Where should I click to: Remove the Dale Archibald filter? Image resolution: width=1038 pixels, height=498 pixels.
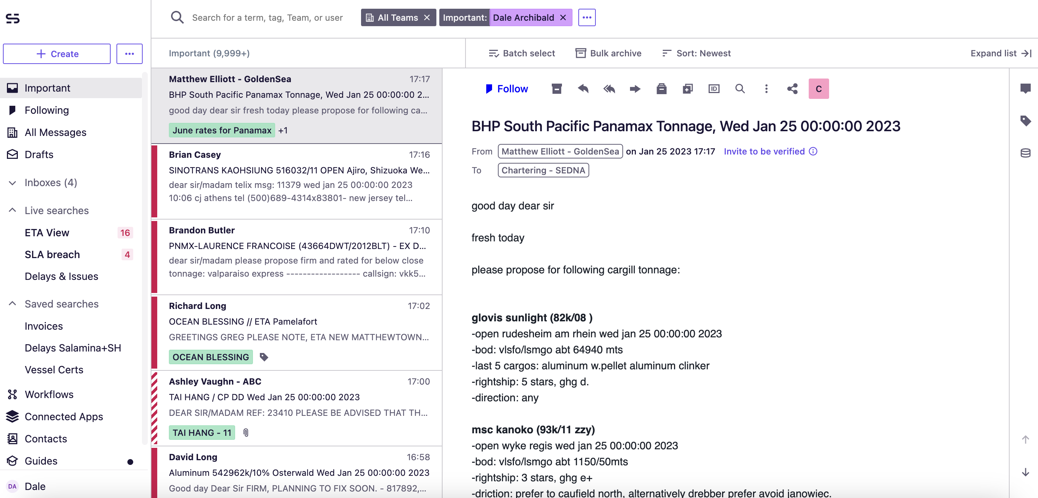pyautogui.click(x=563, y=17)
